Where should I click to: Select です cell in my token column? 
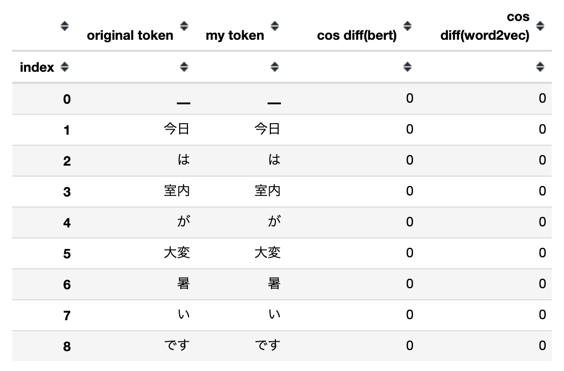[267, 345]
